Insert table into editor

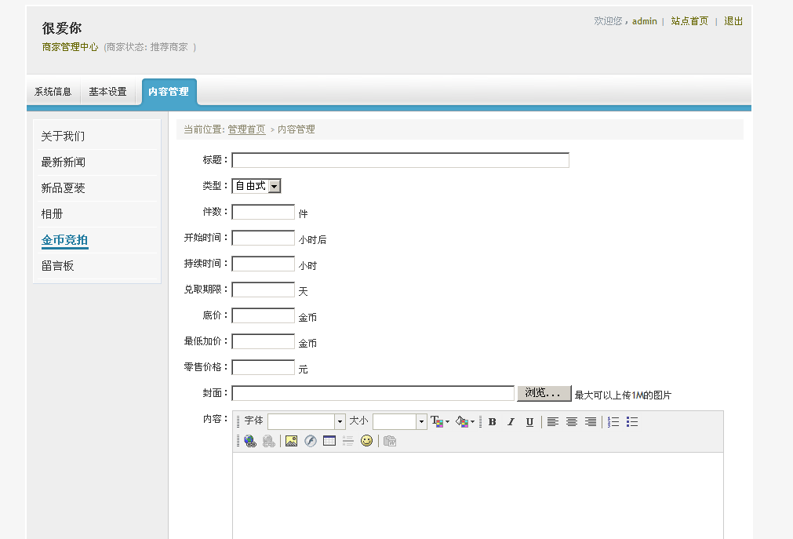point(329,441)
